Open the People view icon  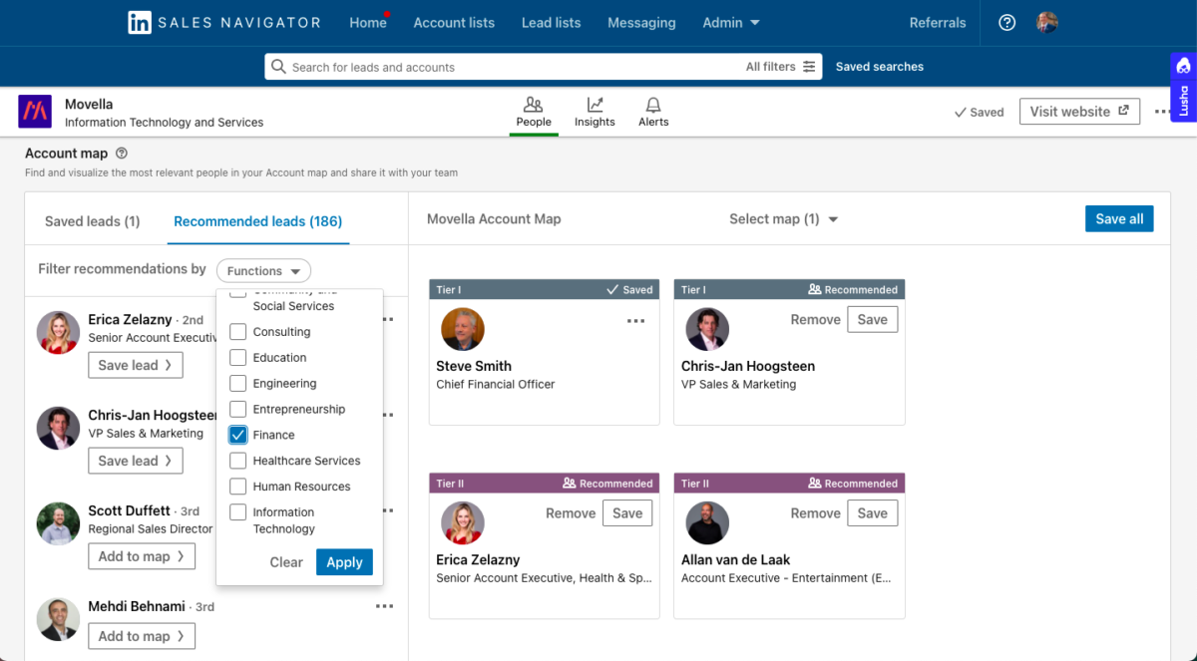534,105
